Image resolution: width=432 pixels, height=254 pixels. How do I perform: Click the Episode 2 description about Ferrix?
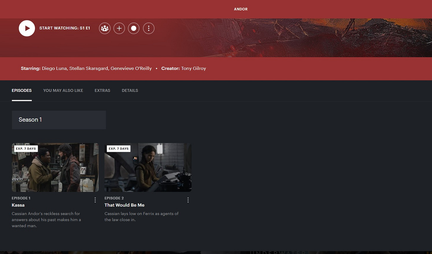142,217
